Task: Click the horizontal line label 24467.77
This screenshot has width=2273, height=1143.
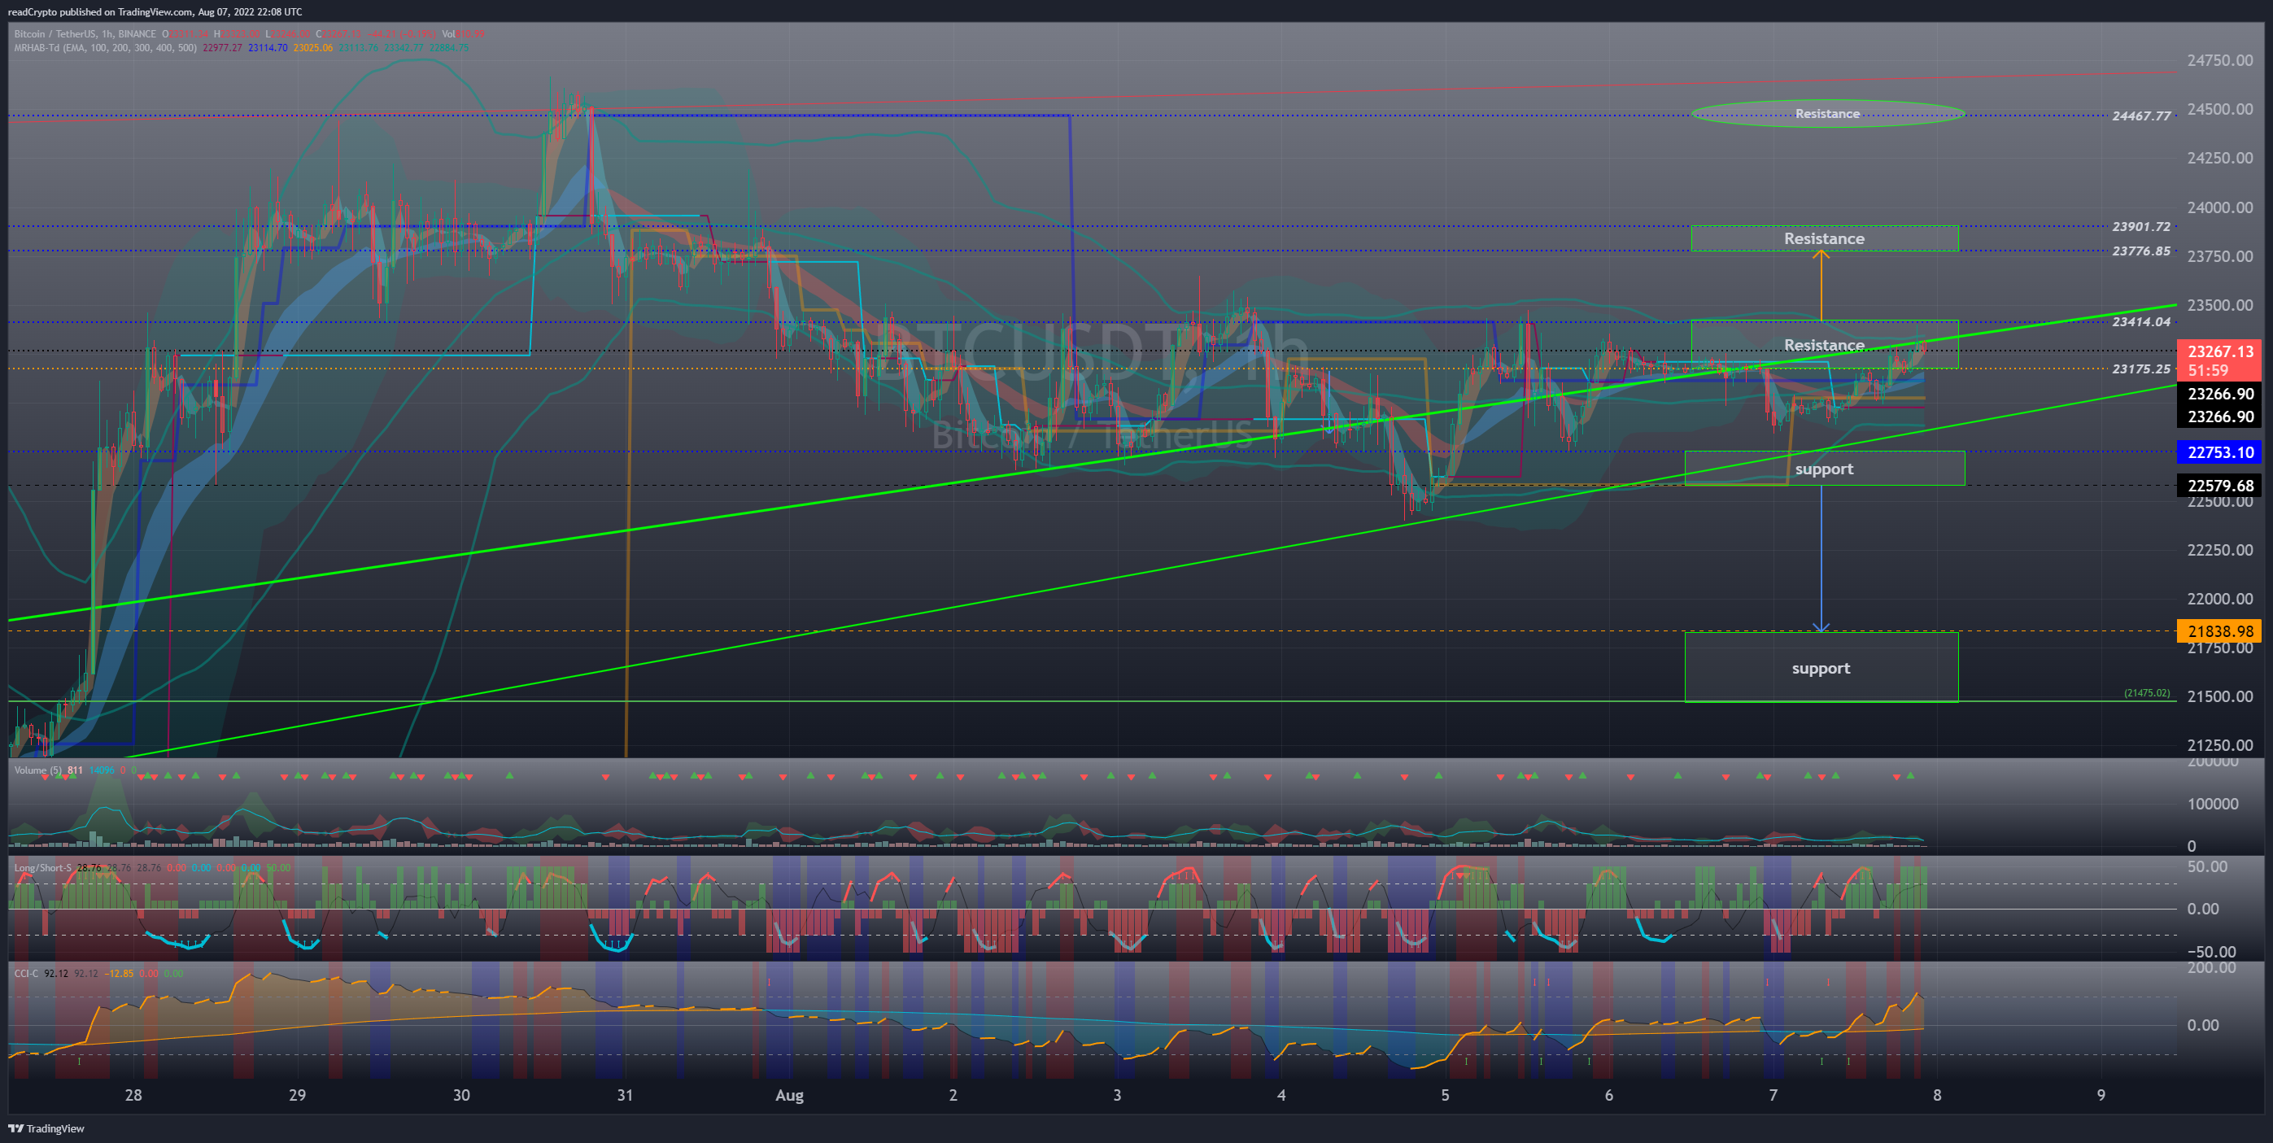Action: coord(2140,116)
